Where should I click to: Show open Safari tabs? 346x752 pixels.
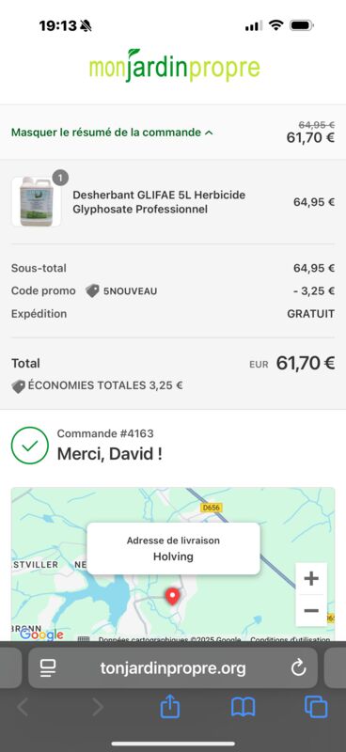[x=316, y=707]
